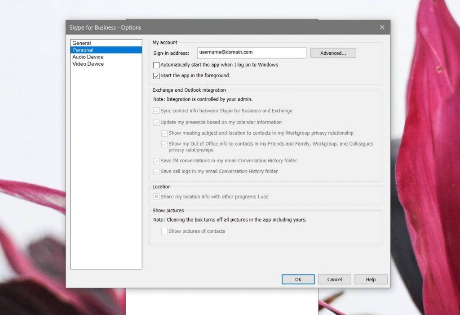Toggle Show meeting subject and location checkbox
This screenshot has width=460, height=315.
pos(164,133)
